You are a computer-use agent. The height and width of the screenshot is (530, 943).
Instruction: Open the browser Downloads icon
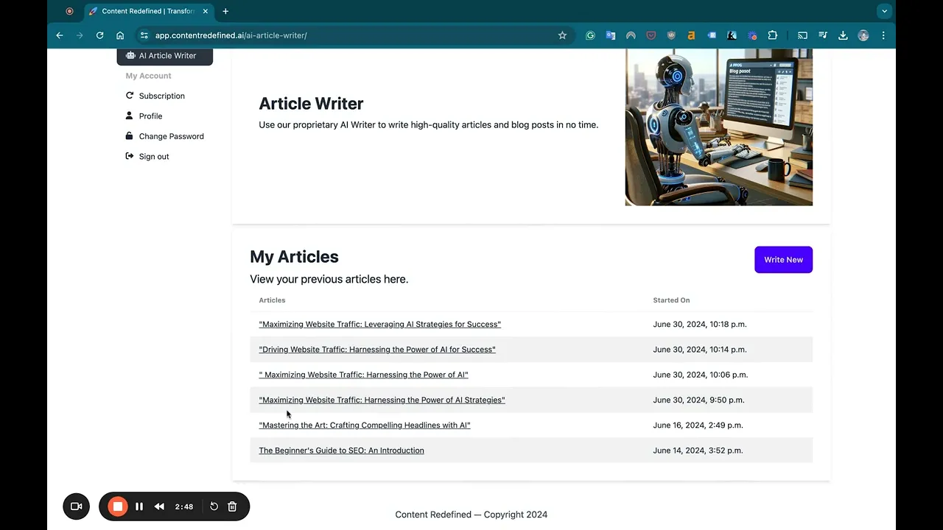843,35
